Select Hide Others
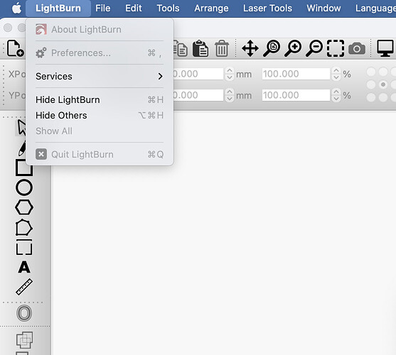 point(100,116)
